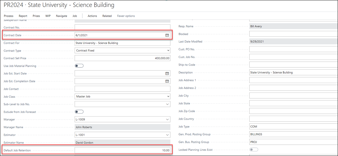Open the Contract Date calendar picker
338x156 pixels.
[x=167, y=35]
